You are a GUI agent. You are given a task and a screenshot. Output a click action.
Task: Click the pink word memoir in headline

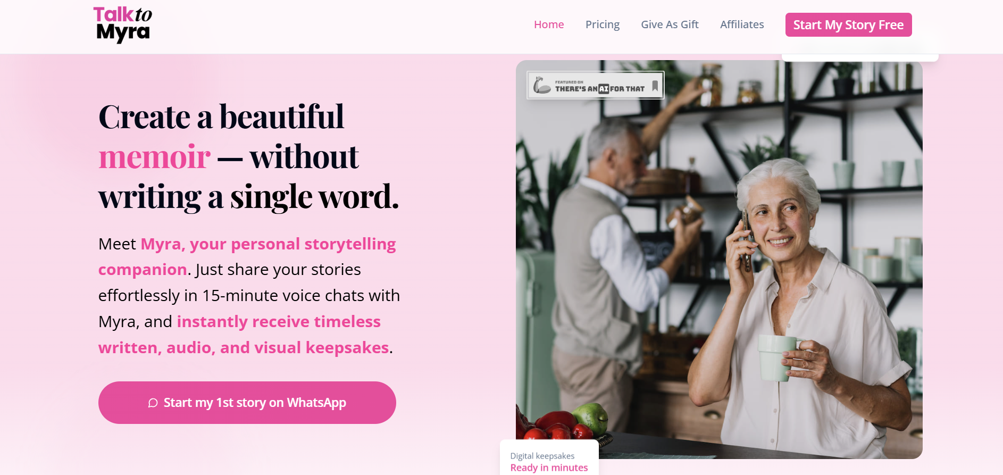154,156
